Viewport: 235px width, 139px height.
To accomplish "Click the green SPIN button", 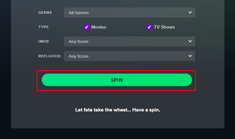I will pyautogui.click(x=117, y=80).
